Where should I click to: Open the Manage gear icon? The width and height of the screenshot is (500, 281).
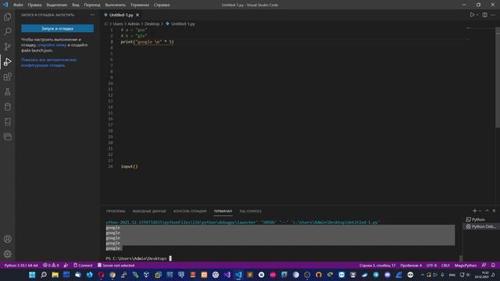coord(7,254)
